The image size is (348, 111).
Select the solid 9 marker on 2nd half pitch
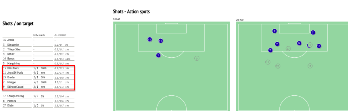(299, 43)
